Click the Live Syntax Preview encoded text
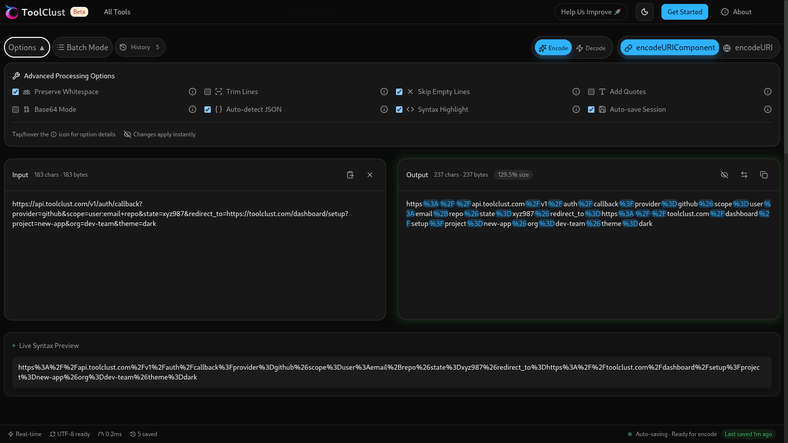The width and height of the screenshot is (788, 443). [x=392, y=372]
